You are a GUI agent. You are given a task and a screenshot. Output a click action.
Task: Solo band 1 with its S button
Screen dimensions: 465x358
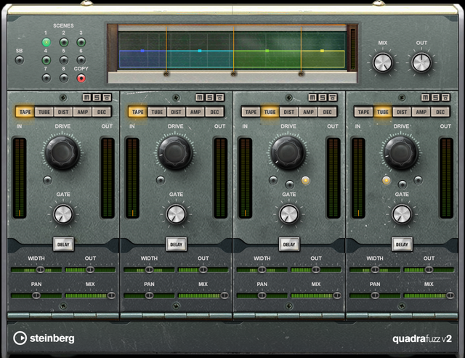(97, 97)
